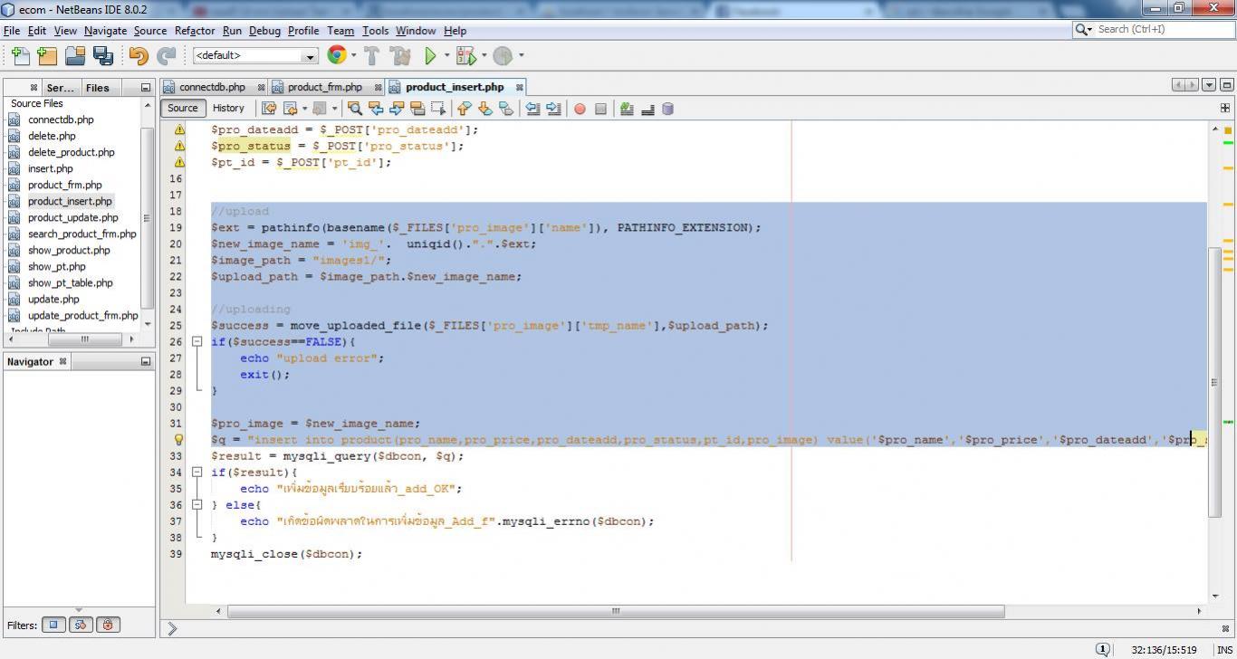The width and height of the screenshot is (1237, 659).
Task: Click the History view button
Action: pos(228,109)
